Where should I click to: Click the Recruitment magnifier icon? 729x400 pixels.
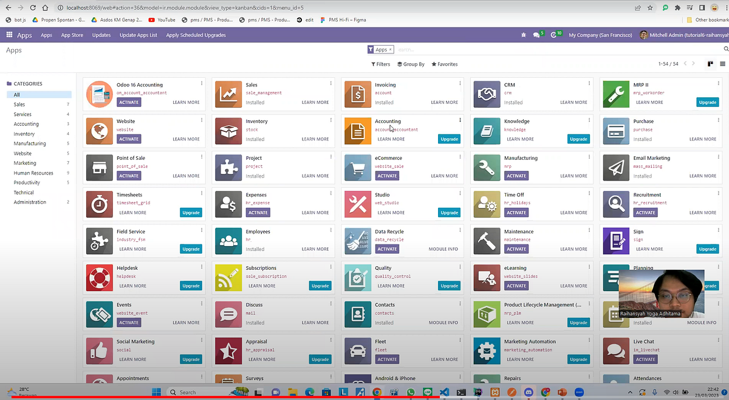(616, 204)
